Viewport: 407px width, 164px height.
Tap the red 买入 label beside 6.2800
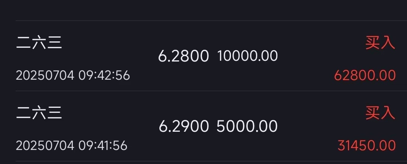380,43
